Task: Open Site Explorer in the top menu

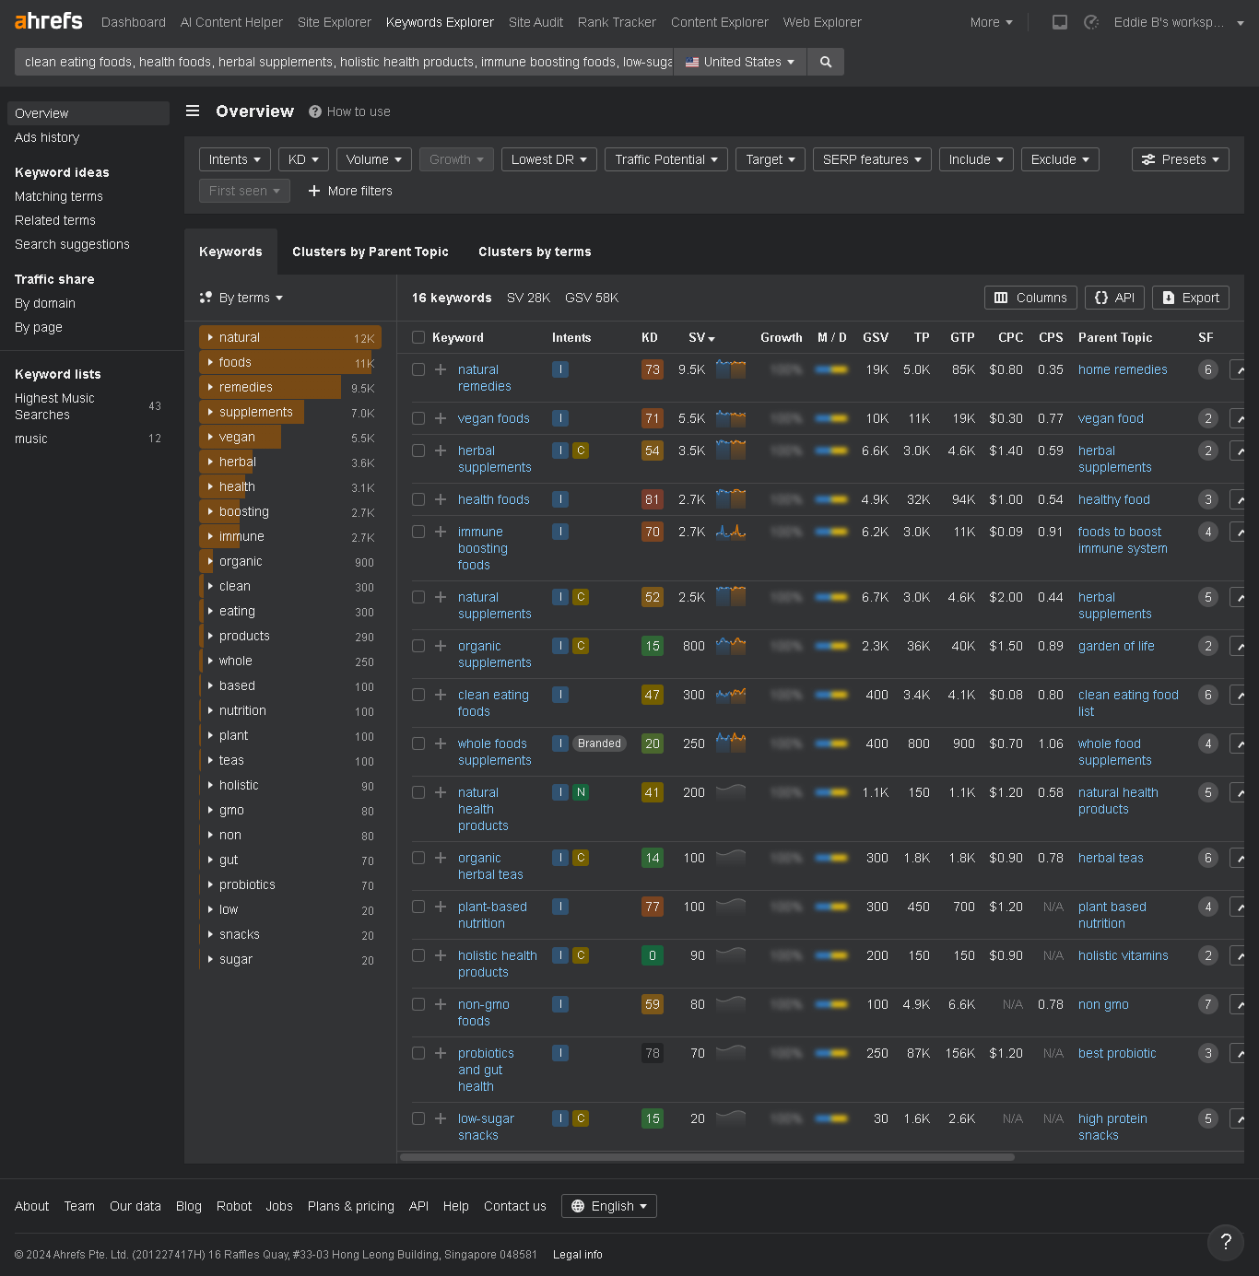Action: pos(335,22)
